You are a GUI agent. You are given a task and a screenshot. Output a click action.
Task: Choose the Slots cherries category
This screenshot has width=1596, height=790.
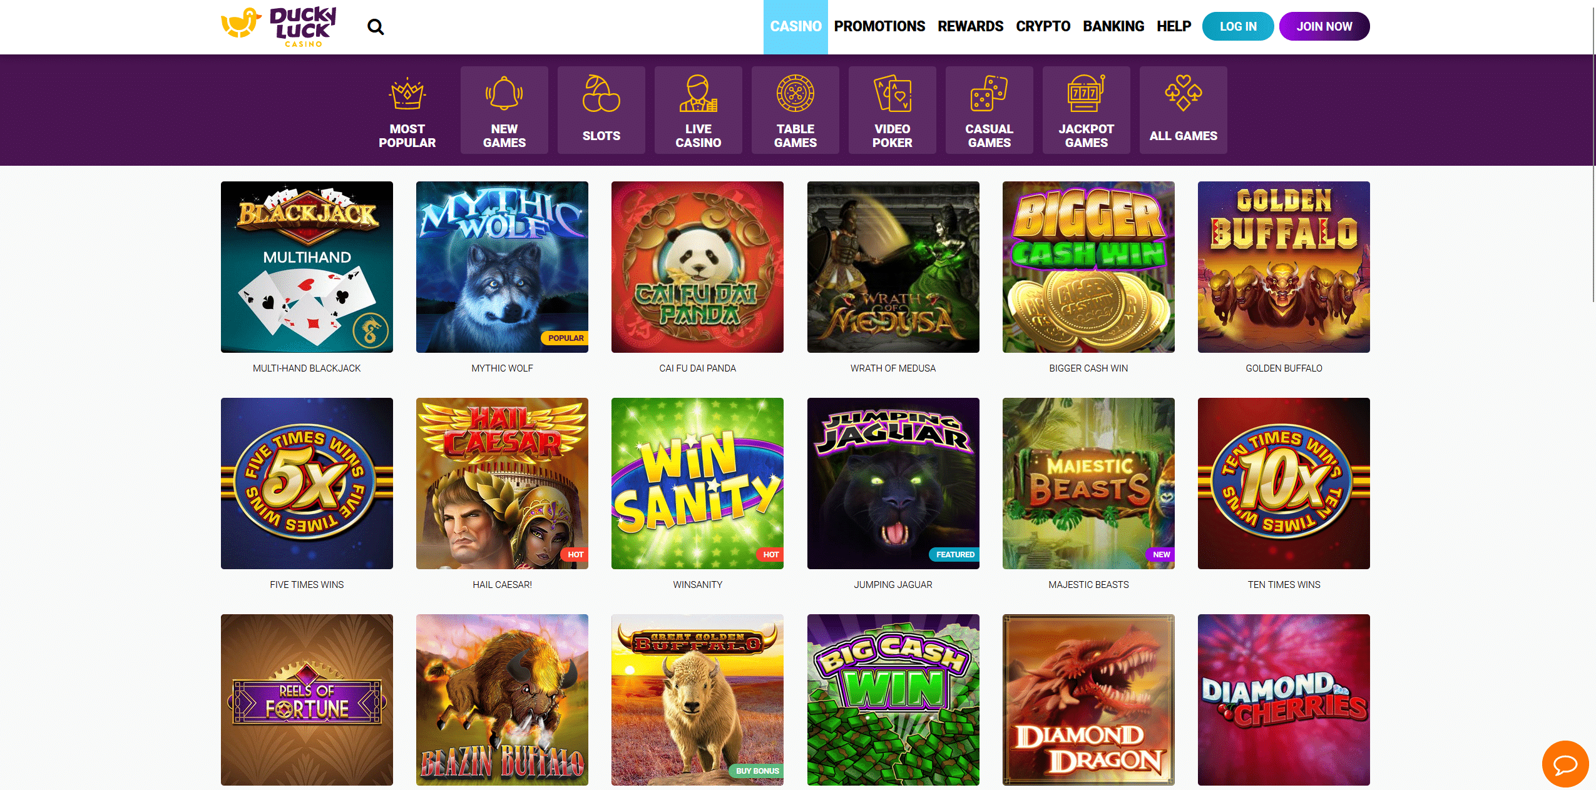(x=601, y=110)
